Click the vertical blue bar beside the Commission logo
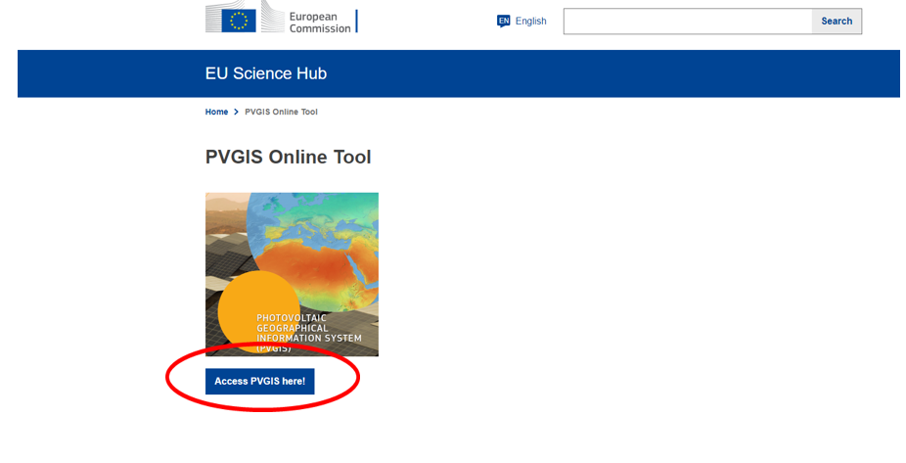This screenshot has height=463, width=906. click(357, 21)
